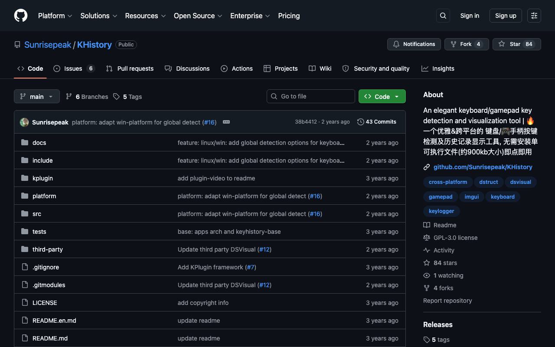Screen dimensions: 555x347
Task: Expand the Platform menu
Action: click(x=55, y=16)
